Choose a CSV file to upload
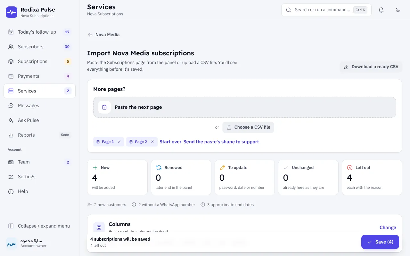This screenshot has width=410, height=256. [248, 127]
